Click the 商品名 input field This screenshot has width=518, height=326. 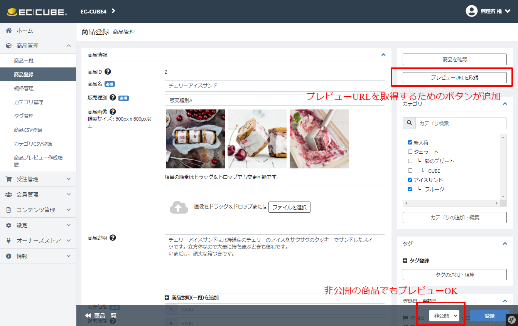275,86
